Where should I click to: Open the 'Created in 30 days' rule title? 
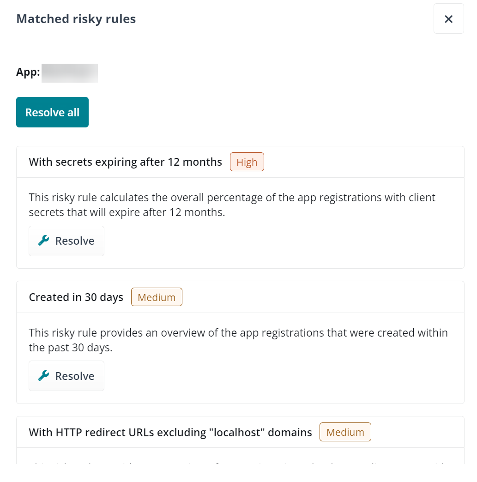76,297
